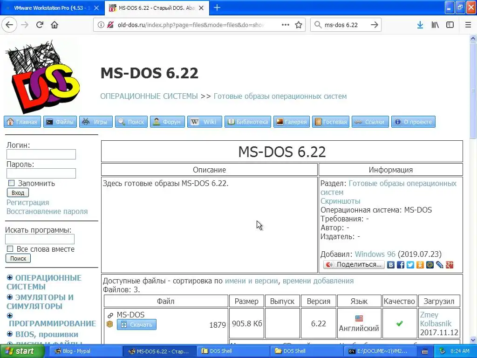Image resolution: width=477 pixels, height=358 pixels.
Task: Expand the ОПЕРАЦИОННЫЕ СИСТЕМЫ tree section
Action: click(x=10, y=277)
